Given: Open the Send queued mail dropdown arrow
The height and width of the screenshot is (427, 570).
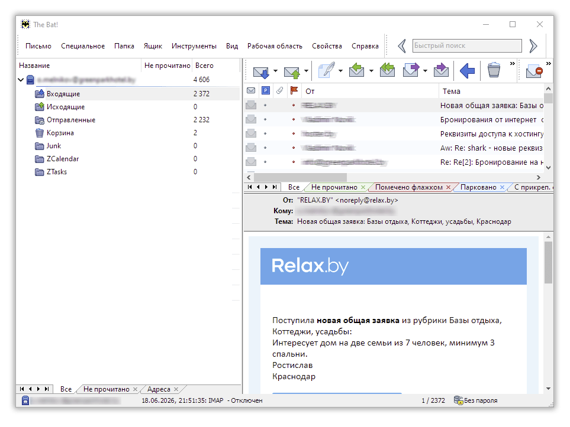Looking at the screenshot, I should 306,71.
